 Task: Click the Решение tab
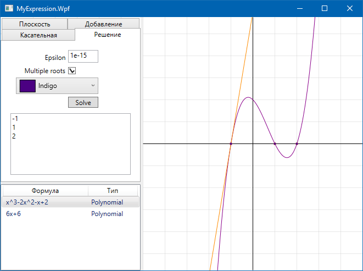[108, 35]
